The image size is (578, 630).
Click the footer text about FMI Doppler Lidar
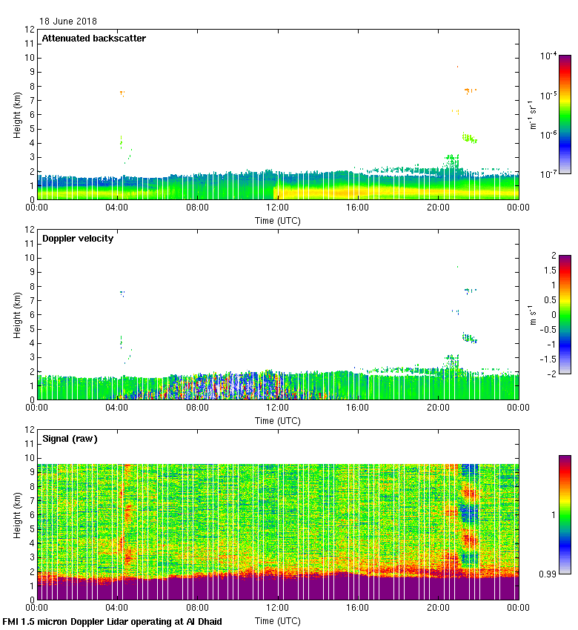[x=112, y=621]
